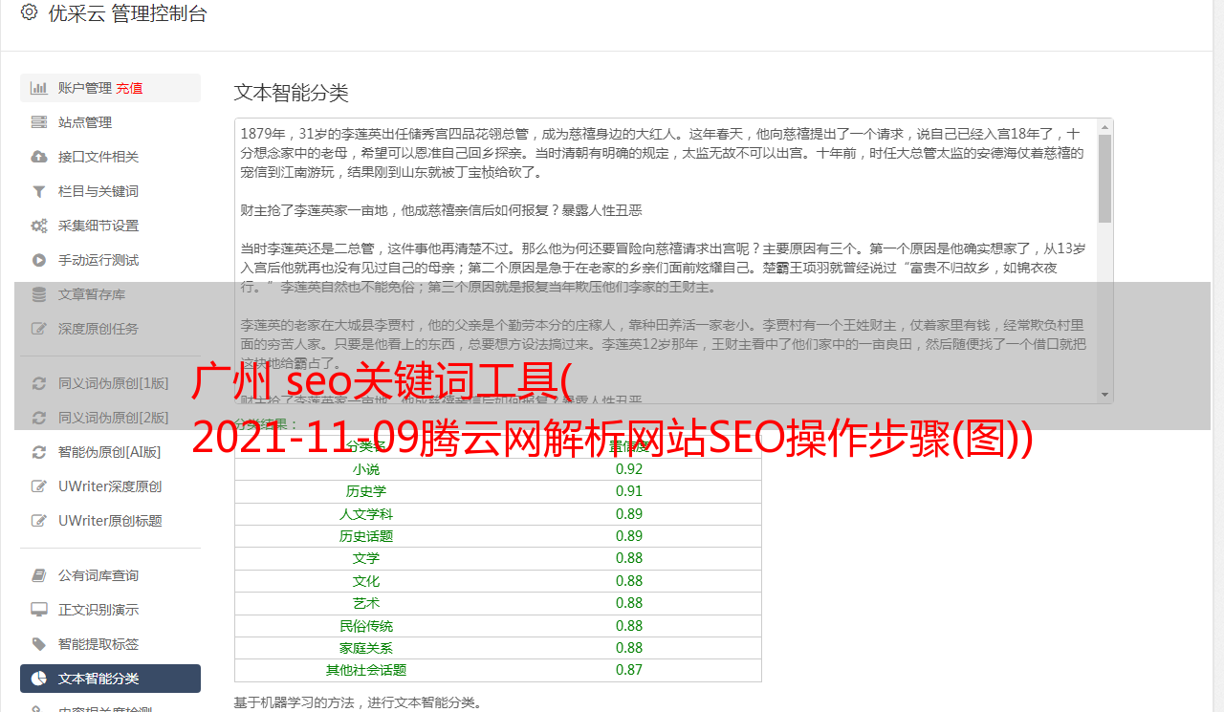Image resolution: width=1224 pixels, height=712 pixels.
Task: Click the play icon for 手动运行测试
Action: tap(39, 260)
